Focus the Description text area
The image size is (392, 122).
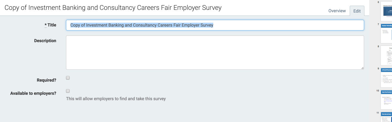point(215,53)
